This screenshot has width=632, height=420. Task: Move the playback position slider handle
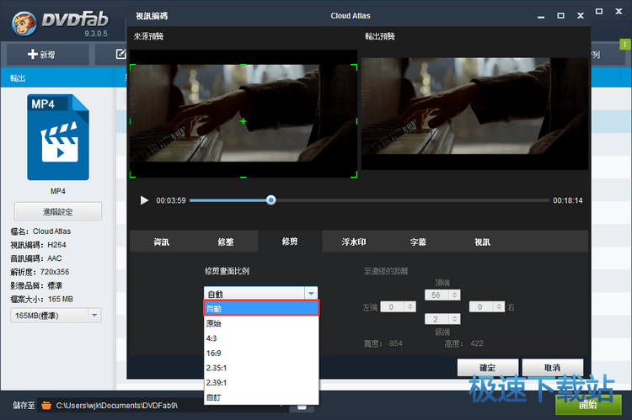pyautogui.click(x=270, y=199)
